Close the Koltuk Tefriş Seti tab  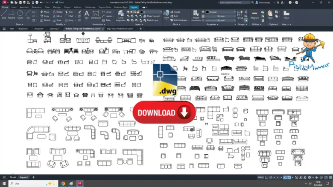pos(103,29)
